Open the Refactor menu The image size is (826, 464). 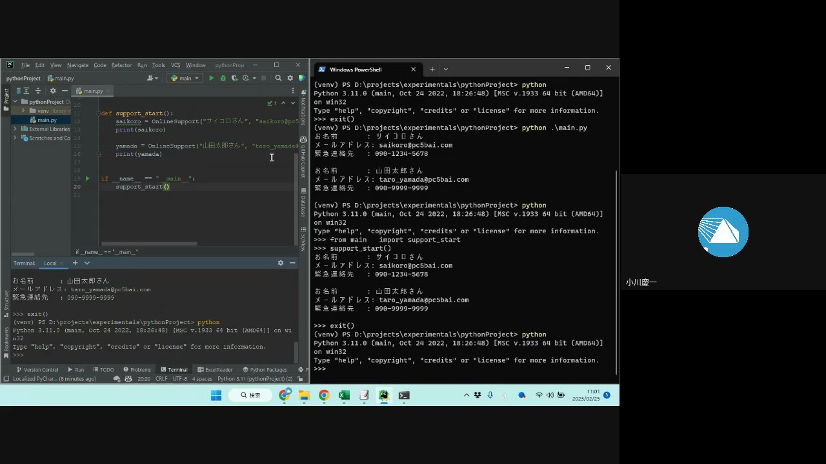click(121, 65)
